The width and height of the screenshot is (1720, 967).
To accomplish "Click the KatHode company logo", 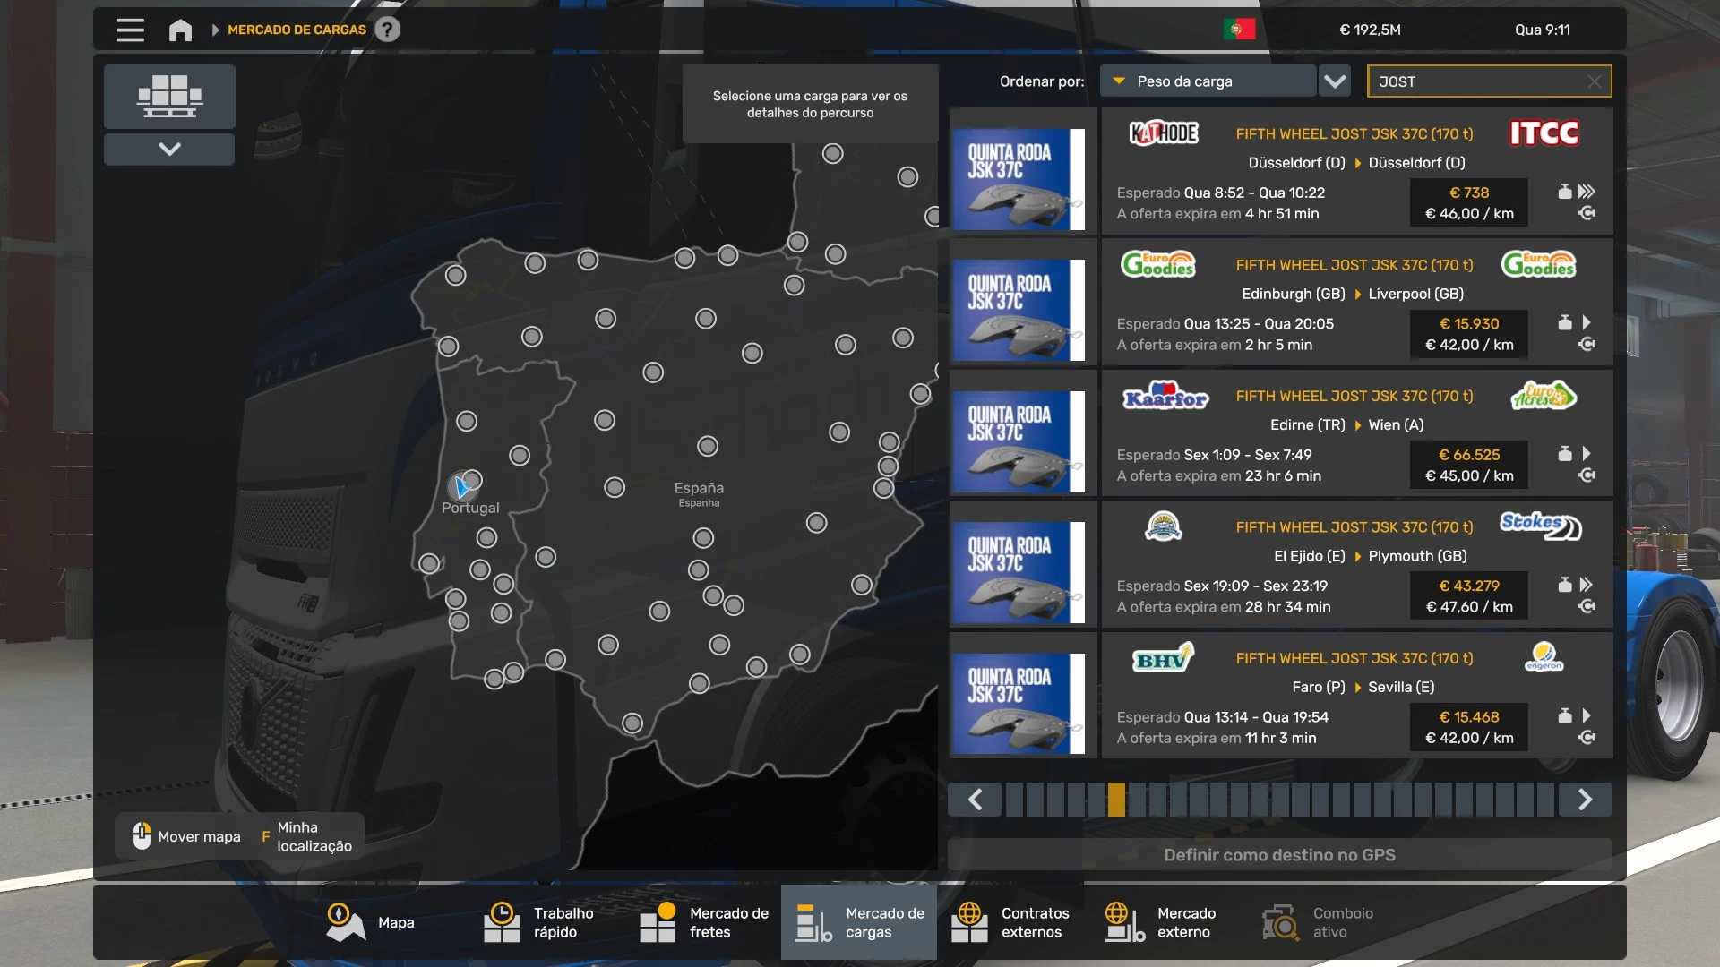I will [x=1163, y=133].
